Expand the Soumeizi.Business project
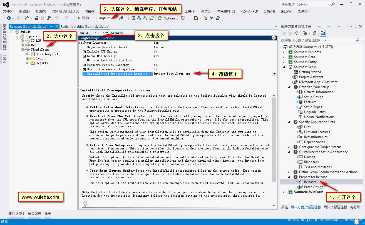This screenshot has height=225, width=365. [x=284, y=52]
